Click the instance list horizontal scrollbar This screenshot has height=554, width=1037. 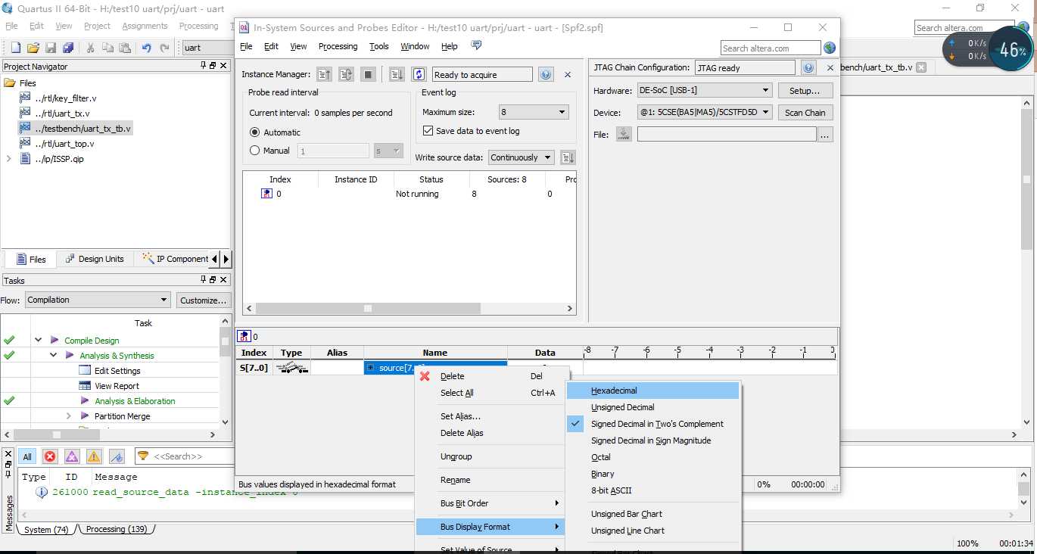point(408,308)
